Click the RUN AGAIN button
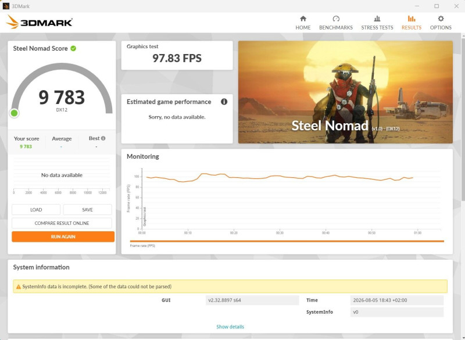 pyautogui.click(x=63, y=237)
